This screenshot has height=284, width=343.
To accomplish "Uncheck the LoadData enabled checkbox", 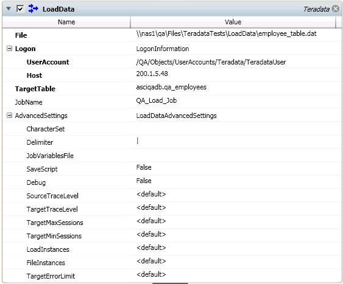I will pos(20,9).
